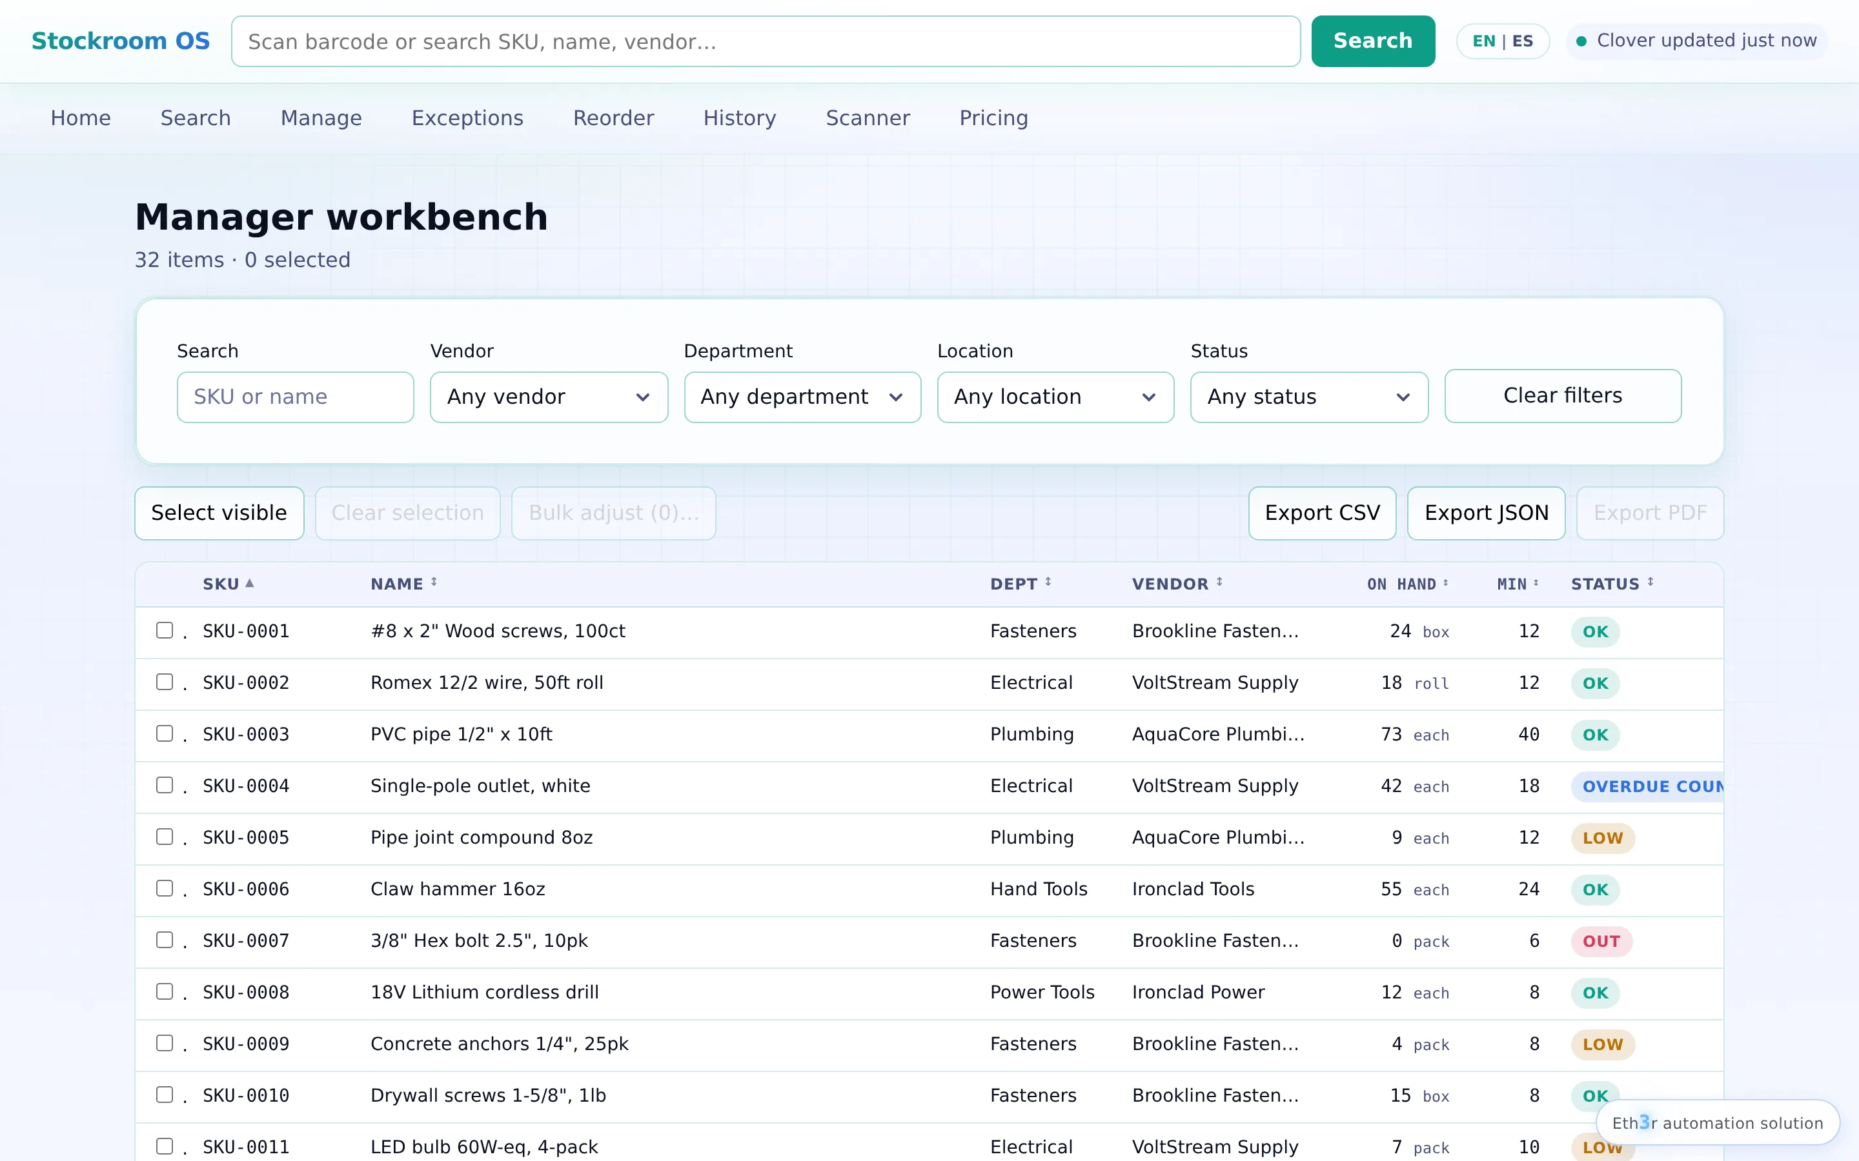Click the Clover updated just now status
Screen dimensions: 1859x1161
click(x=1696, y=41)
